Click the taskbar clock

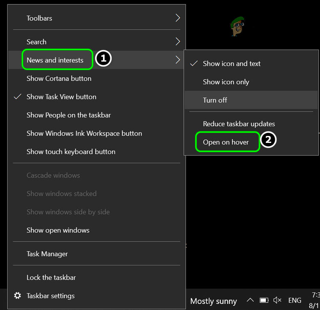coord(315,301)
